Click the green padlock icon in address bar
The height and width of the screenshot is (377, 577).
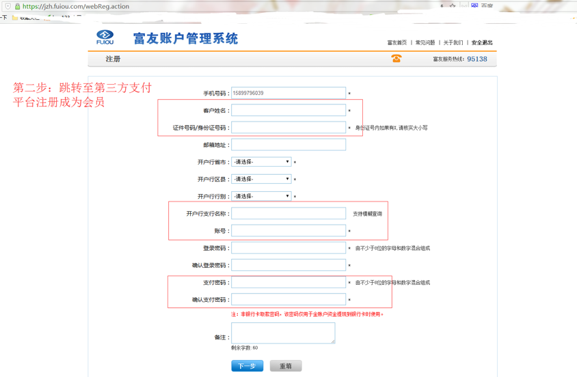click(17, 6)
